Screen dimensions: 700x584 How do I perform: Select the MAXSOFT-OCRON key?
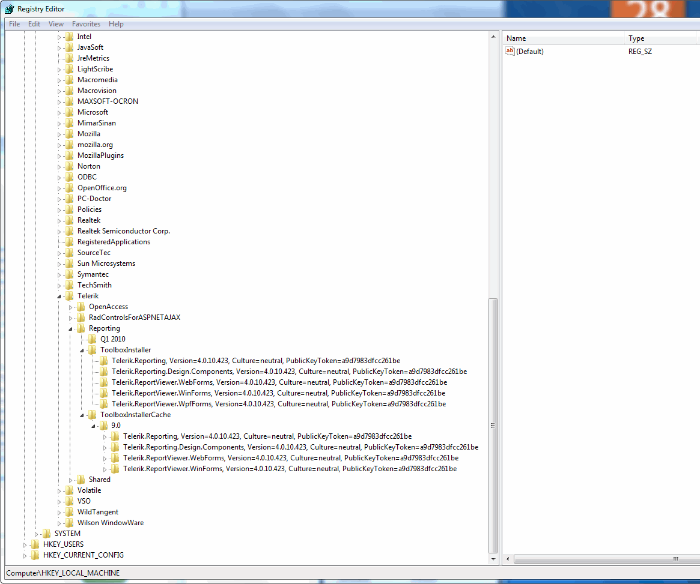[108, 101]
